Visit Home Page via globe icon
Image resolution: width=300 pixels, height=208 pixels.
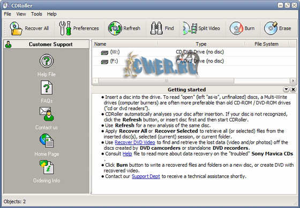47,141
